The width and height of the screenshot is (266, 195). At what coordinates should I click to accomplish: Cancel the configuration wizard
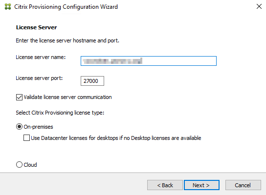pos(243,185)
